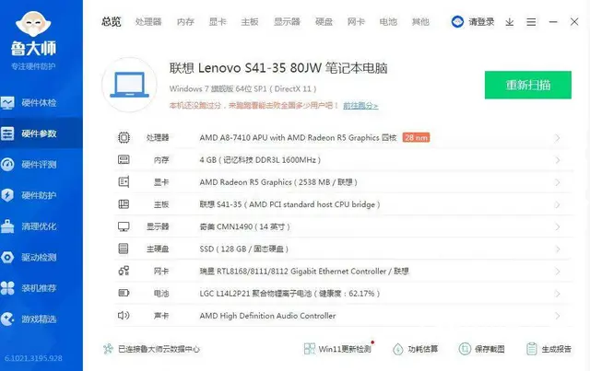
Task: Switch to the 显卡 tab
Action: (x=218, y=22)
